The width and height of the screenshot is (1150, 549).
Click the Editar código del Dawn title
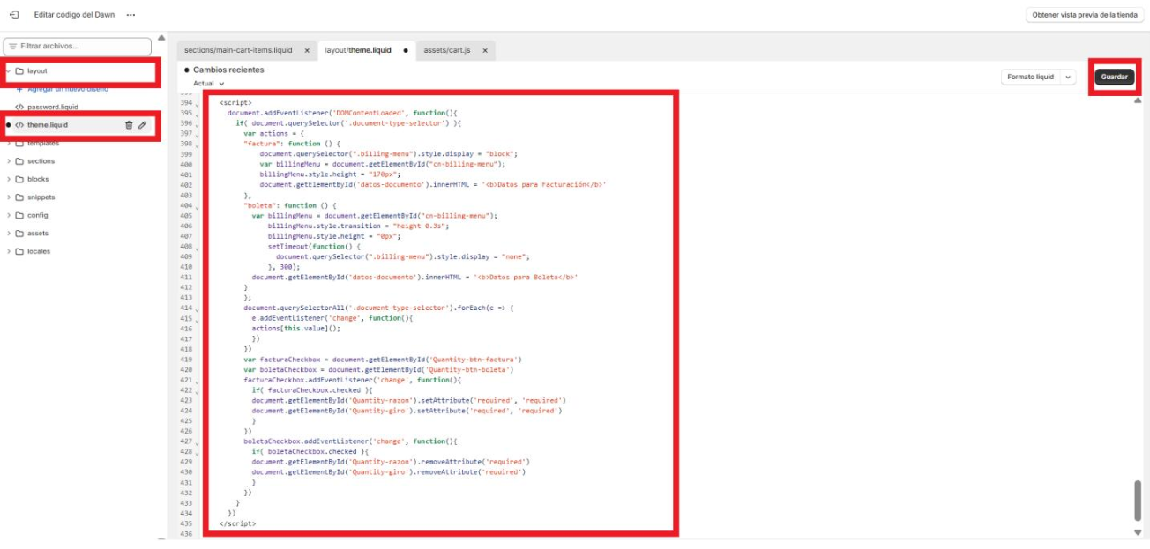74,15
